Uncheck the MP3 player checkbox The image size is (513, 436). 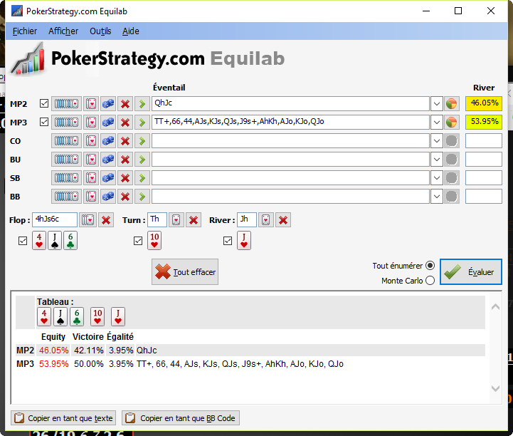pyautogui.click(x=44, y=123)
